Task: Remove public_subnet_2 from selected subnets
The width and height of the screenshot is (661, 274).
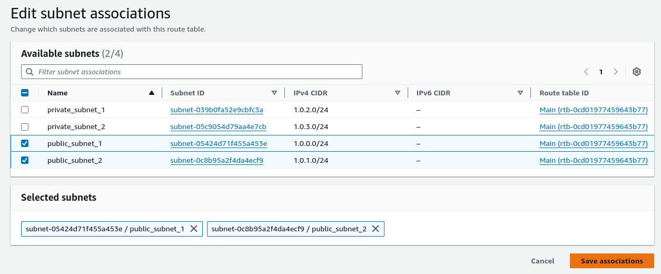Action: [x=376, y=229]
